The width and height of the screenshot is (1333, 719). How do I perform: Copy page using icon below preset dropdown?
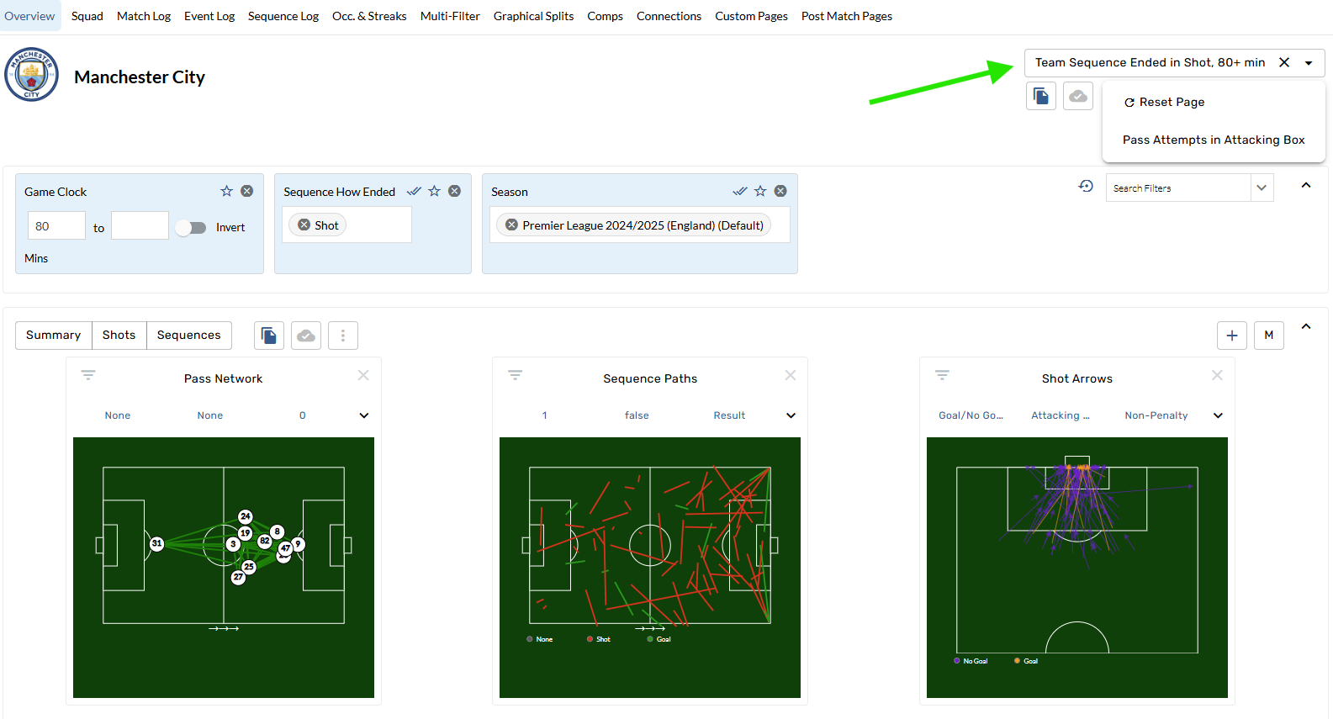[1041, 96]
